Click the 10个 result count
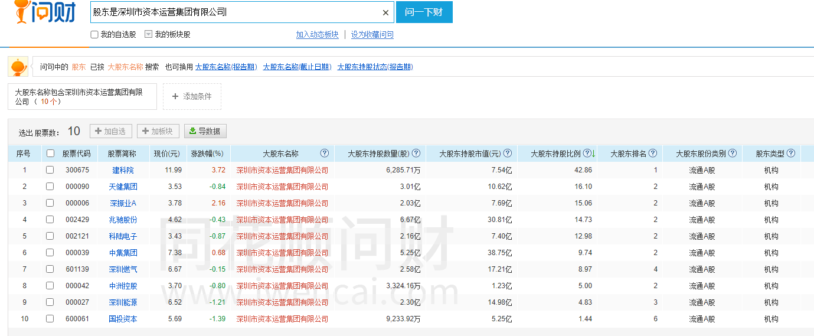Viewport: 814px width, 336px height. click(x=49, y=102)
